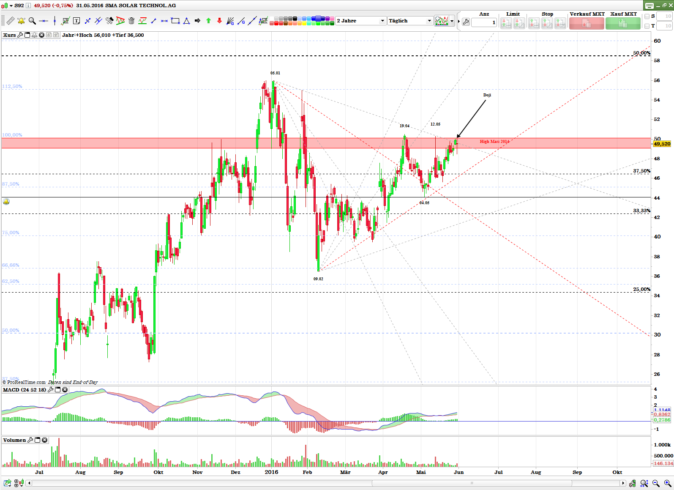Click the trash can delete icon
Screen dimensions: 674x490
click(x=131, y=21)
